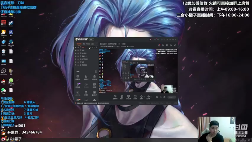Open the Steam desktop shortcut

coord(11,23)
